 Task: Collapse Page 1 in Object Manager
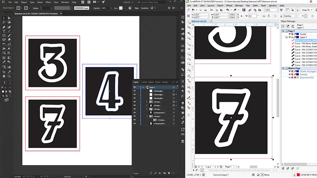(x=283, y=31)
